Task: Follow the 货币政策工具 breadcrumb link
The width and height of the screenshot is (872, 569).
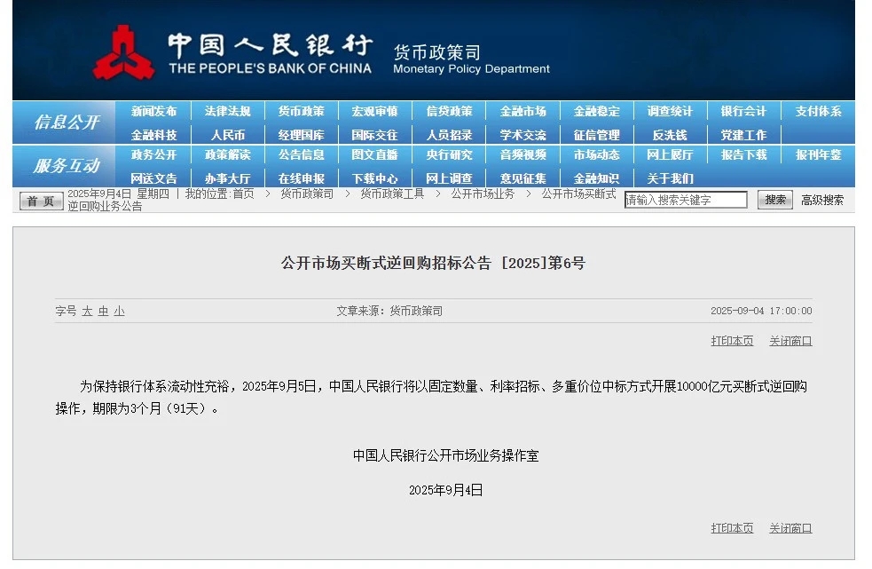Action: (392, 194)
